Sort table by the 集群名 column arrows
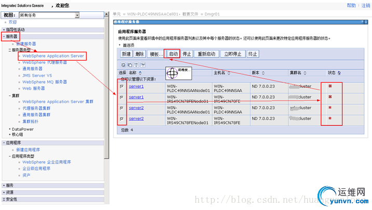 point(305,73)
